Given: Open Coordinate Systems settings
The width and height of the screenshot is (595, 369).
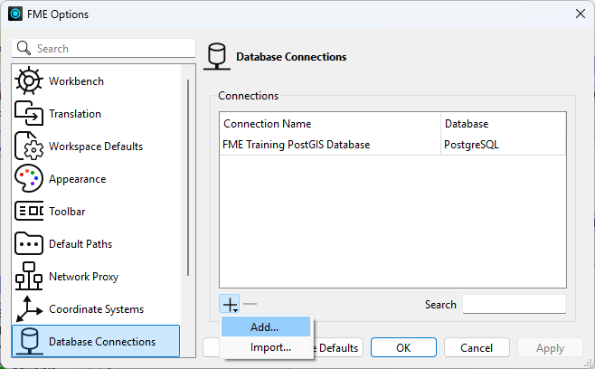Looking at the screenshot, I should click(96, 309).
